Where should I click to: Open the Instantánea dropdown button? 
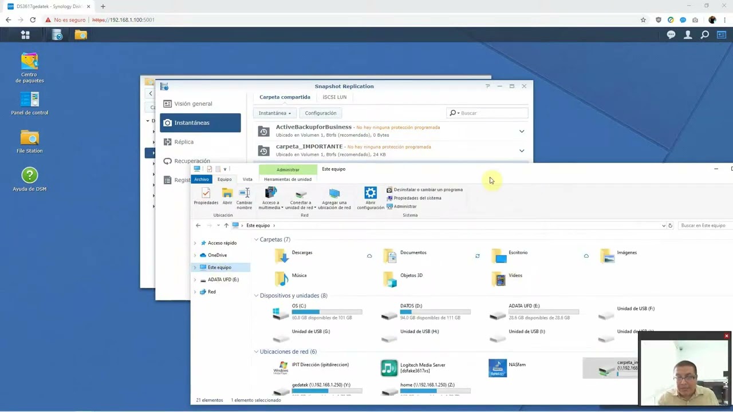coord(275,113)
